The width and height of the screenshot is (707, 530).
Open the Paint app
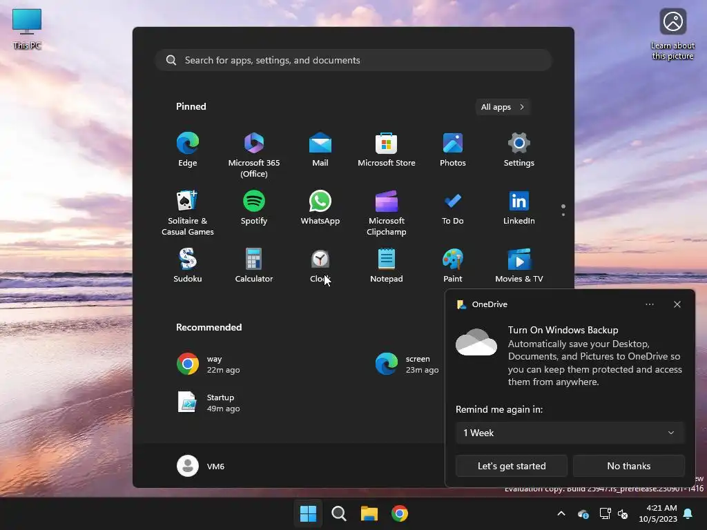(x=453, y=266)
